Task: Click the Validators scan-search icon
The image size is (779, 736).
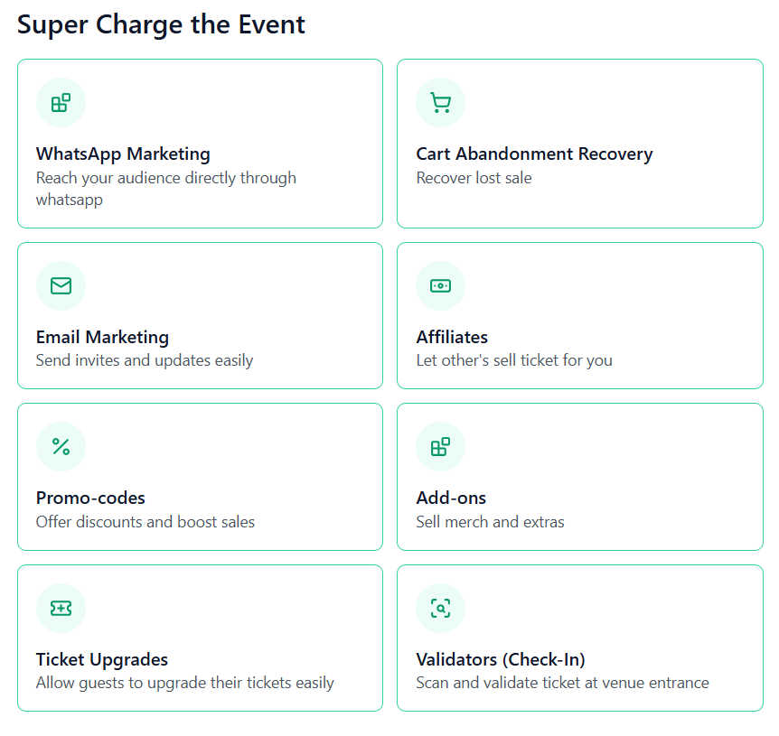Action: (441, 608)
